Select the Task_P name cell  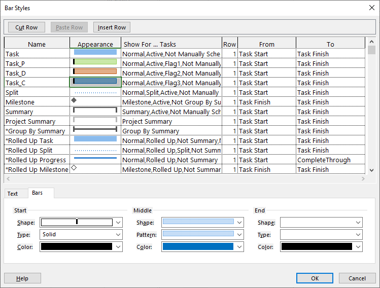[37, 63]
